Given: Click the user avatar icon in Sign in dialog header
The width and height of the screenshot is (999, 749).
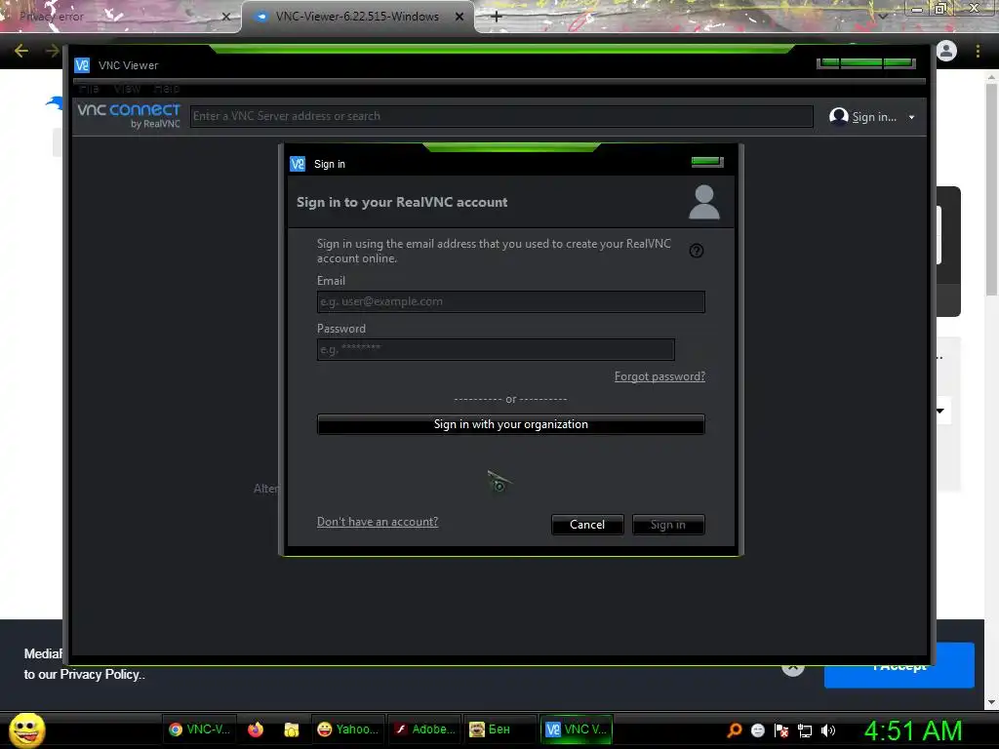Looking at the screenshot, I should (x=704, y=203).
